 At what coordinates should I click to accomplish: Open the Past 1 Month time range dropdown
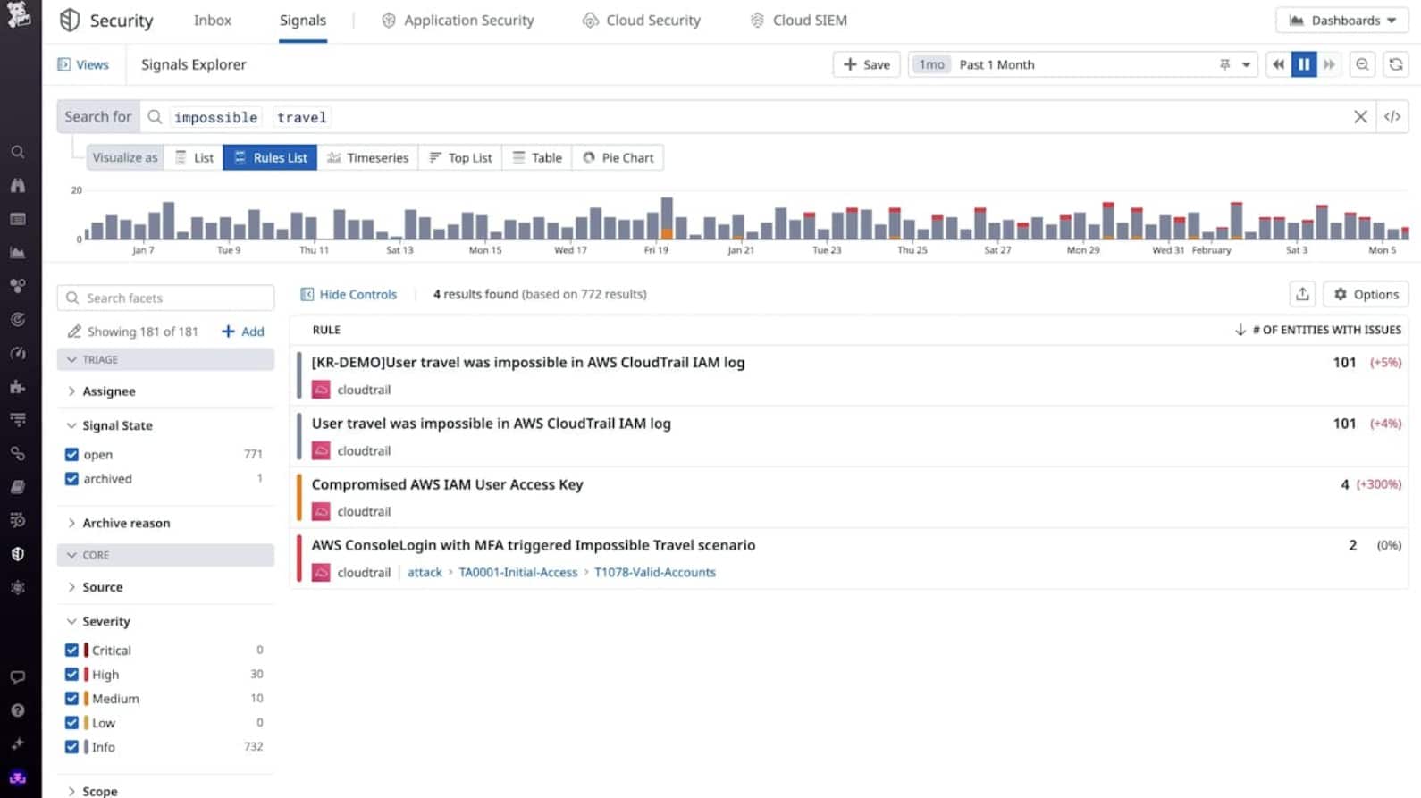pos(1083,64)
